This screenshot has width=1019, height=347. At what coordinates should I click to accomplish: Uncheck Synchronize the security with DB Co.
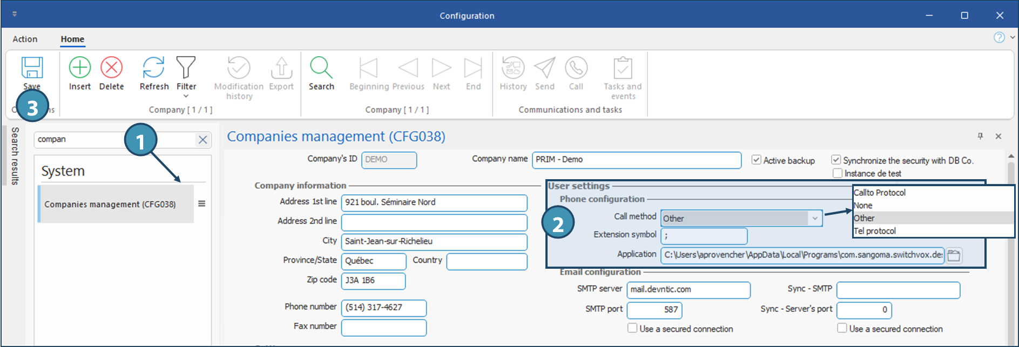coord(836,160)
